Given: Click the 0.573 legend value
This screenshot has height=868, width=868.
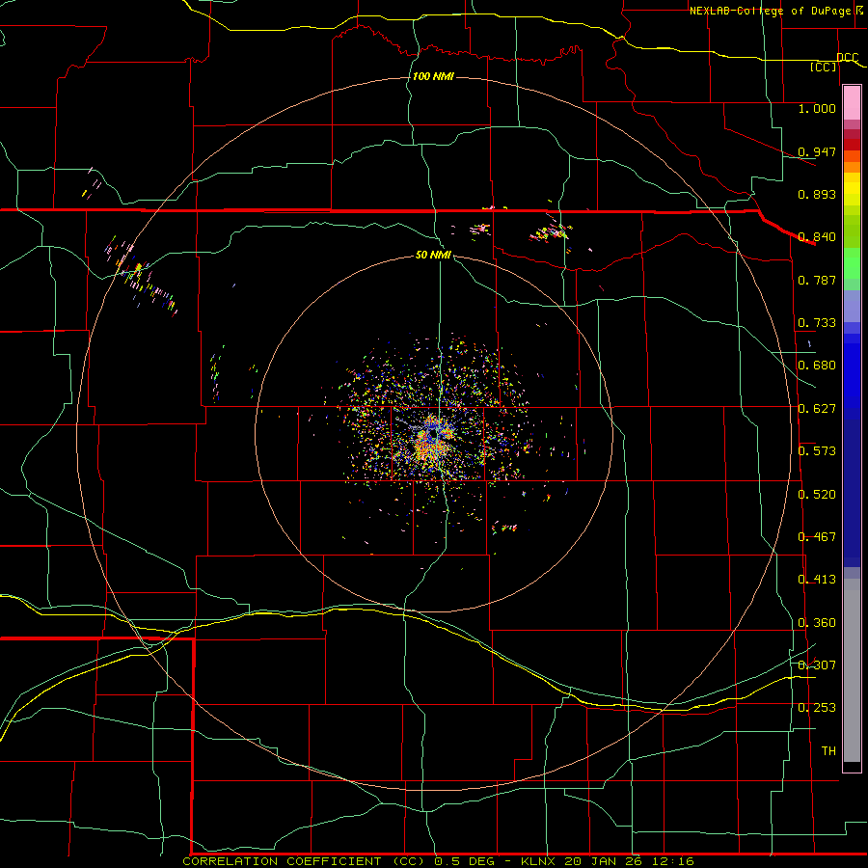Looking at the screenshot, I should [817, 451].
